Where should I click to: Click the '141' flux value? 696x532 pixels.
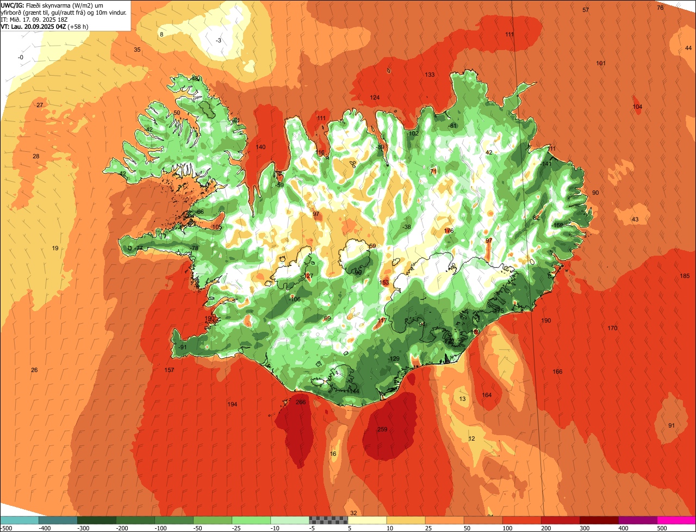(x=546, y=164)
